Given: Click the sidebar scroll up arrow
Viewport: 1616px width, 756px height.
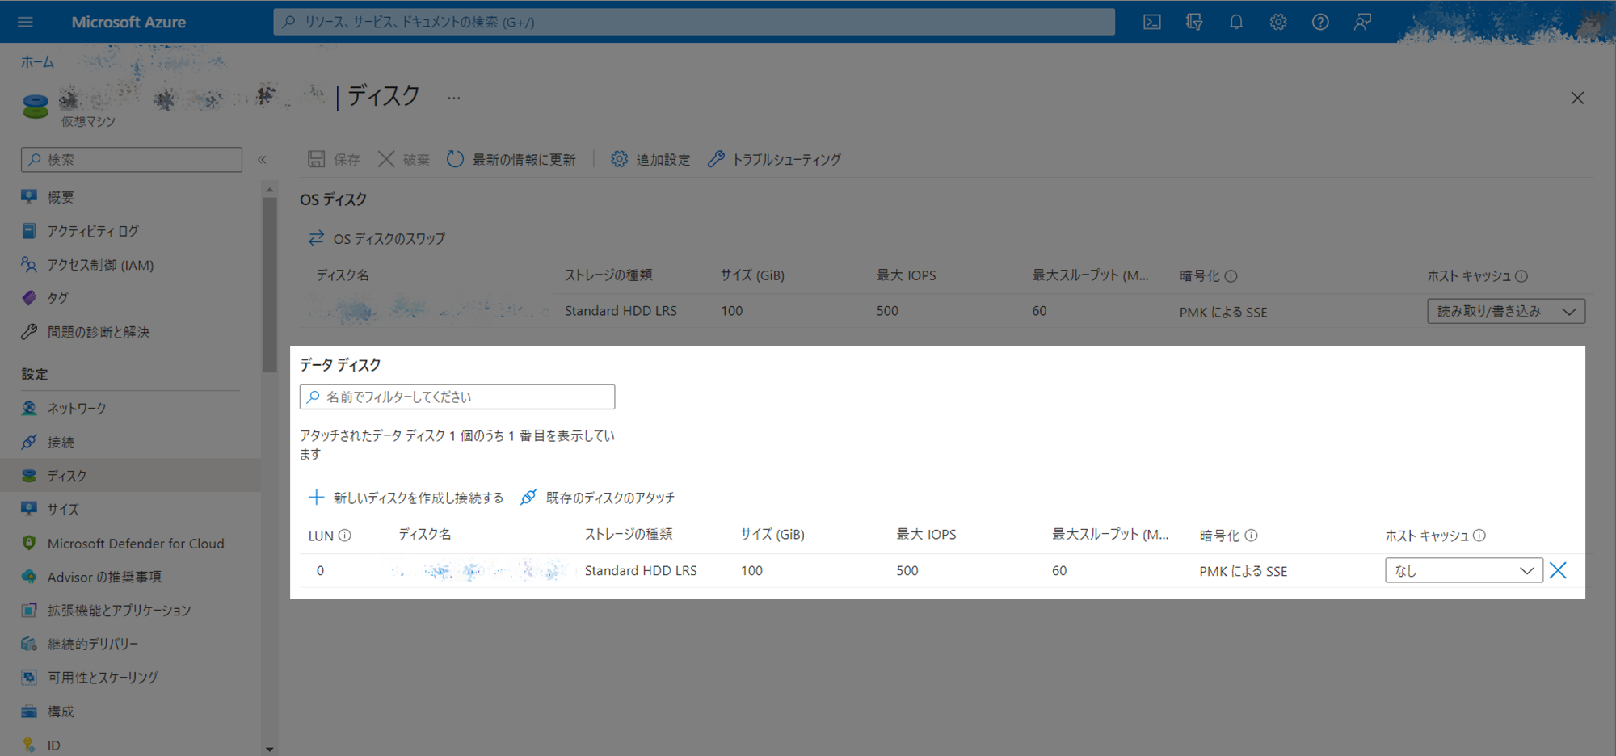Looking at the screenshot, I should coord(270,189).
